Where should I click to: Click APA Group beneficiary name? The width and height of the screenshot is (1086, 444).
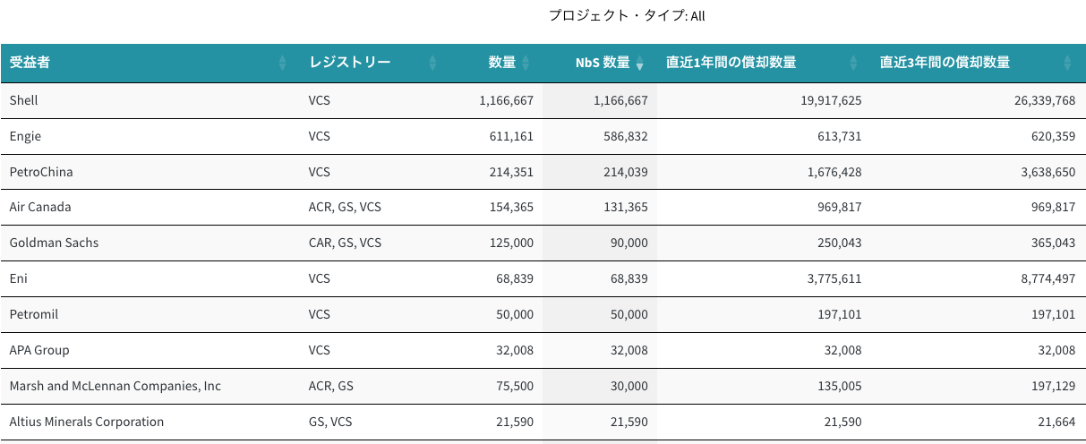39,350
